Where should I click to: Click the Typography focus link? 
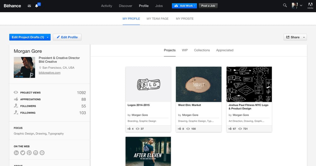tap(56, 134)
